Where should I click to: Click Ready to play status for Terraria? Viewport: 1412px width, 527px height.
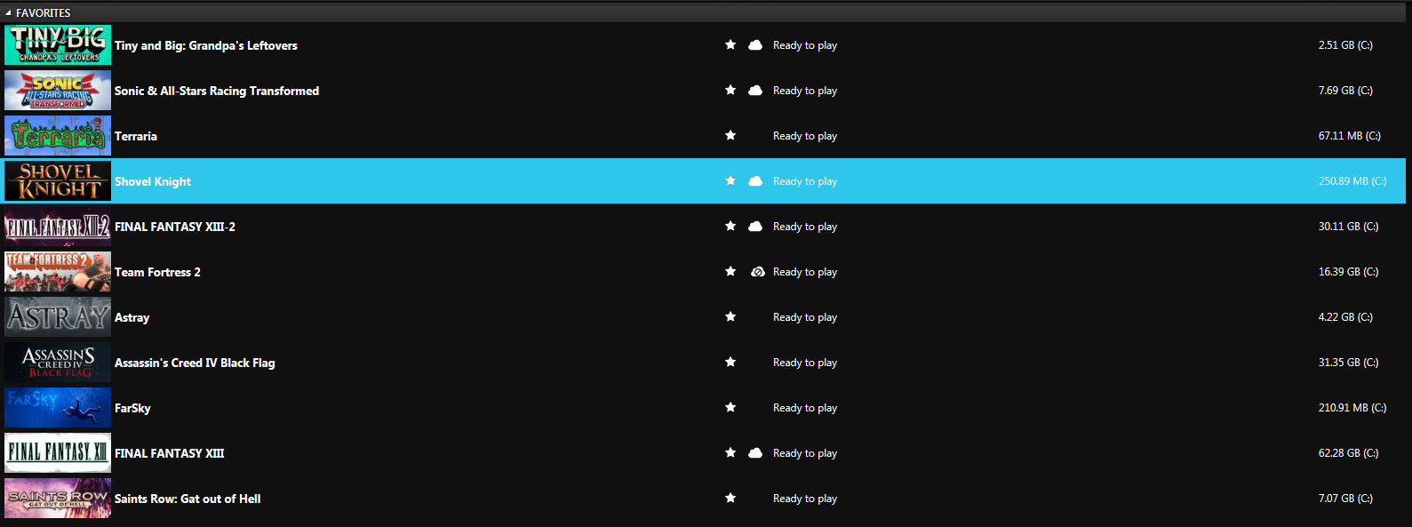click(805, 136)
